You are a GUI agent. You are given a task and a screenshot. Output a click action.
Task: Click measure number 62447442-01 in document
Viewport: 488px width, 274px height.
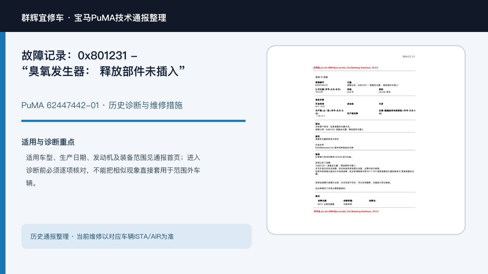coord(321,85)
